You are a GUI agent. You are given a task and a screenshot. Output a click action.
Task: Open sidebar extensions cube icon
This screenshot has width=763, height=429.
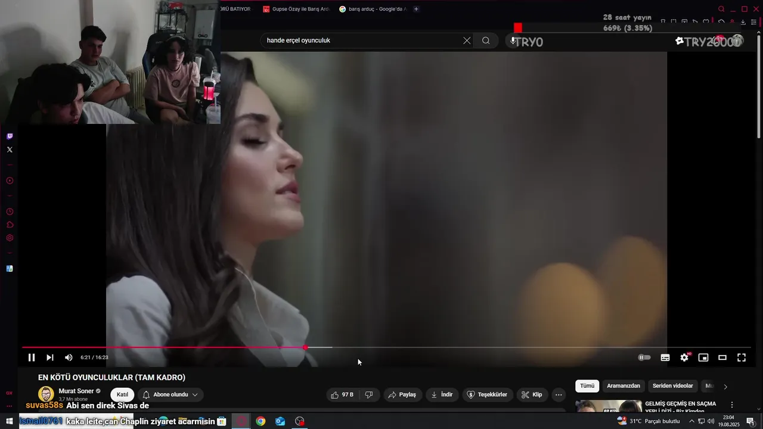(x=10, y=225)
